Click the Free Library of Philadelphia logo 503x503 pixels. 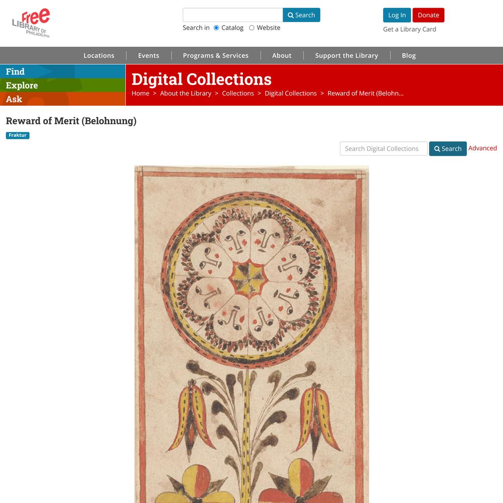pos(31,23)
